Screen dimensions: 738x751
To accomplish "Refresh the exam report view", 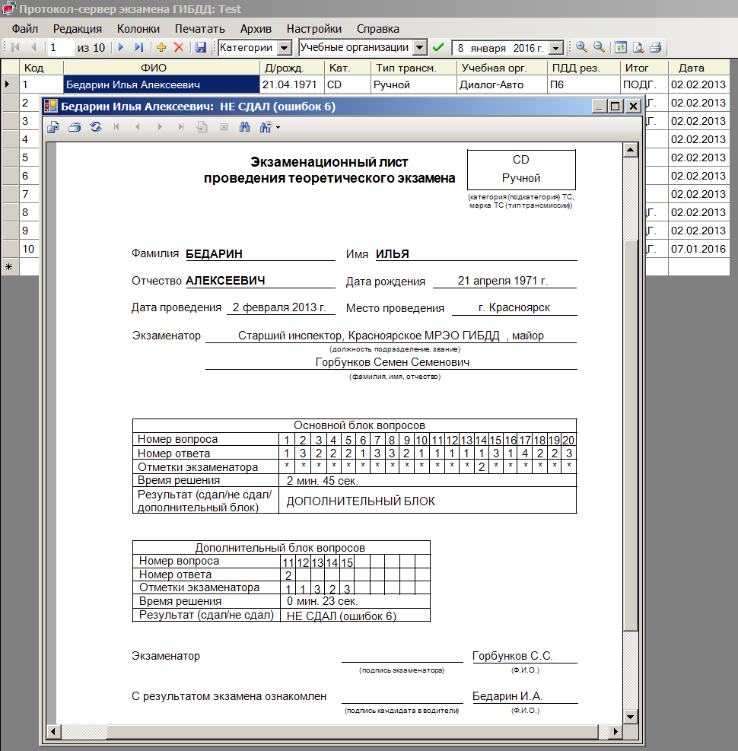I will tap(96, 127).
